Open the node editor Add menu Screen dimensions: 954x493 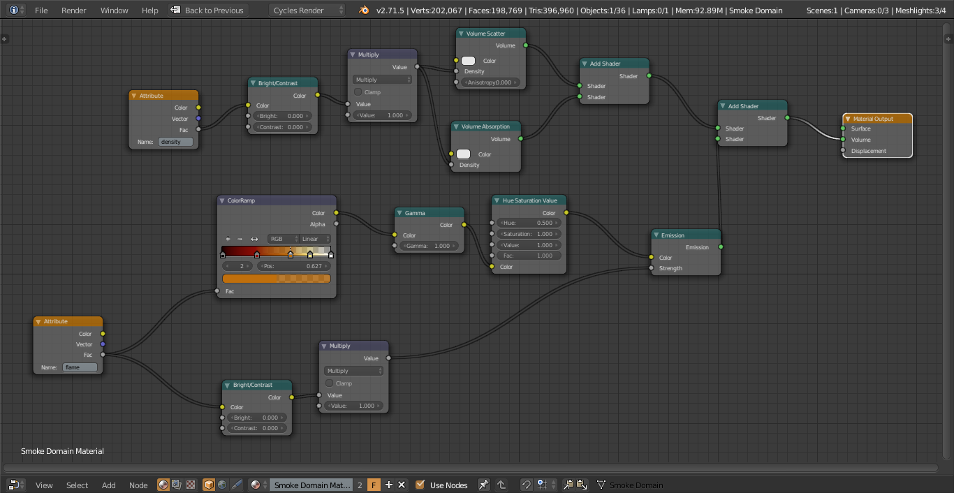109,485
